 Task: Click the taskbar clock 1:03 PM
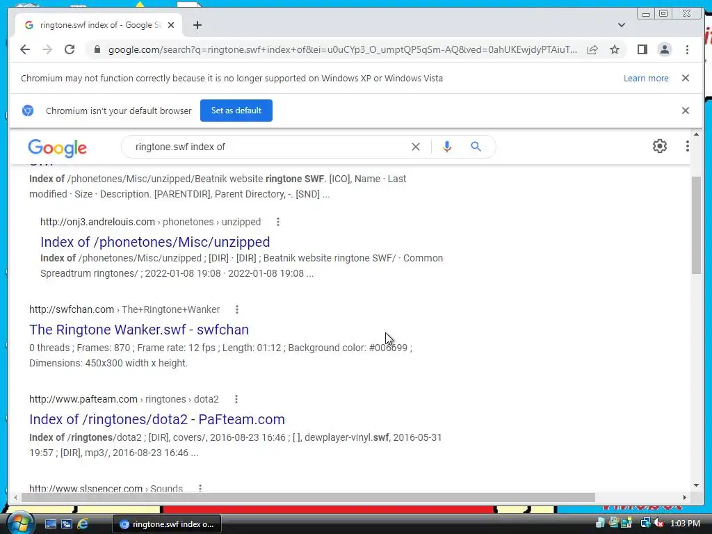pos(685,524)
